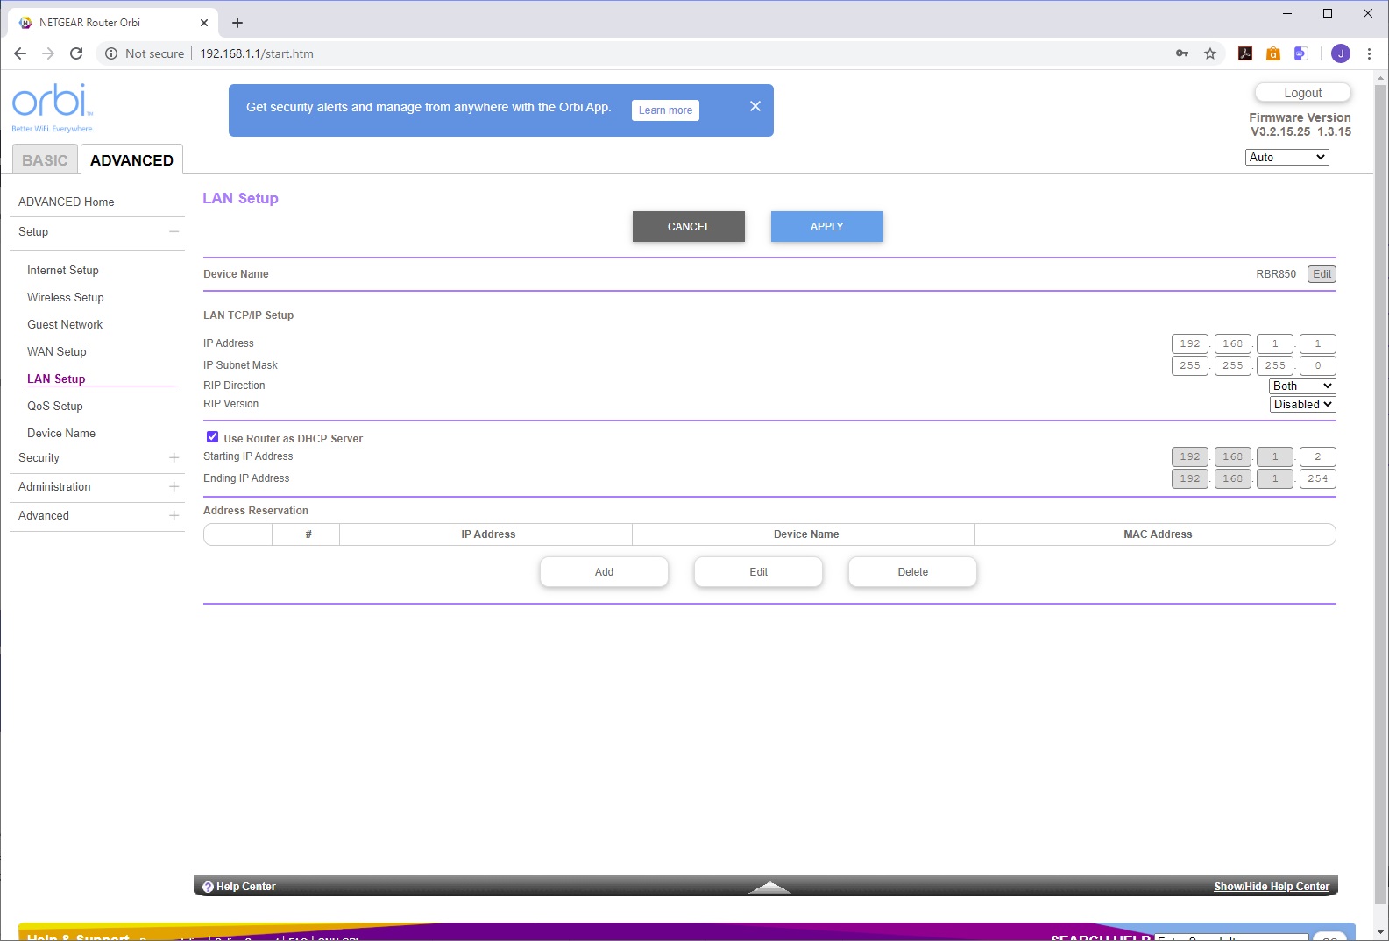Bookmark this page with the star icon
The height and width of the screenshot is (941, 1389).
point(1210,53)
